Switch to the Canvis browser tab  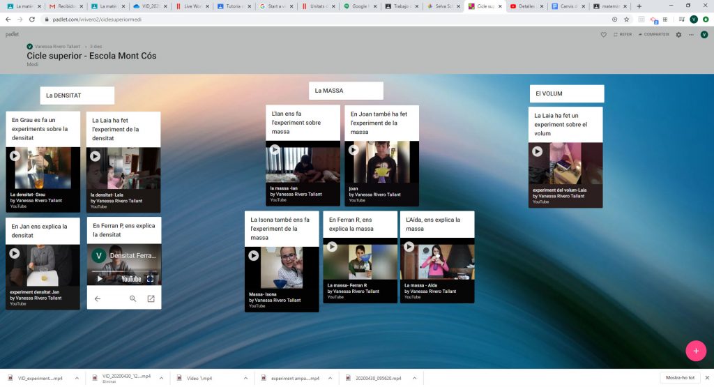563,6
